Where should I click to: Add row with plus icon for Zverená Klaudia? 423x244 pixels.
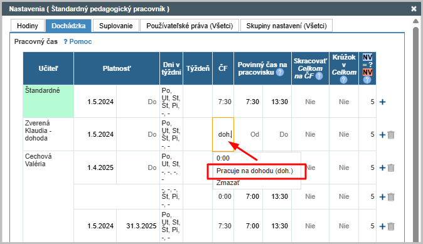(x=383, y=134)
